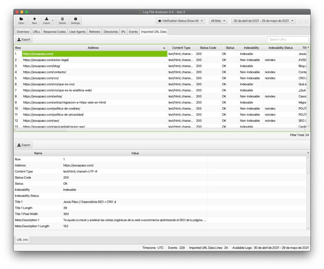The image size is (324, 269).
Task: Switch to the IPs tab
Action: [123, 32]
